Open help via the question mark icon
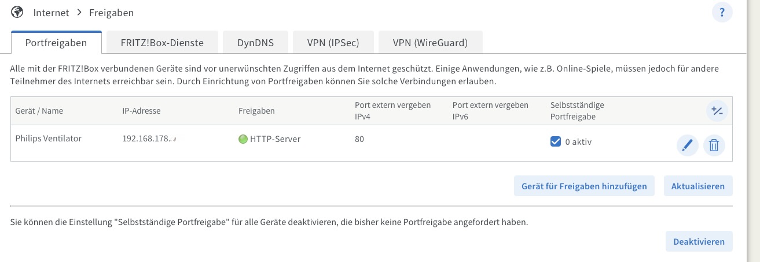This screenshot has width=760, height=262. coord(722,12)
